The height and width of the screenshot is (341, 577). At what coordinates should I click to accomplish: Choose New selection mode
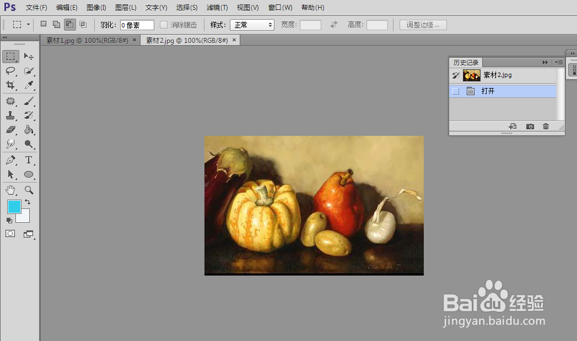point(44,24)
